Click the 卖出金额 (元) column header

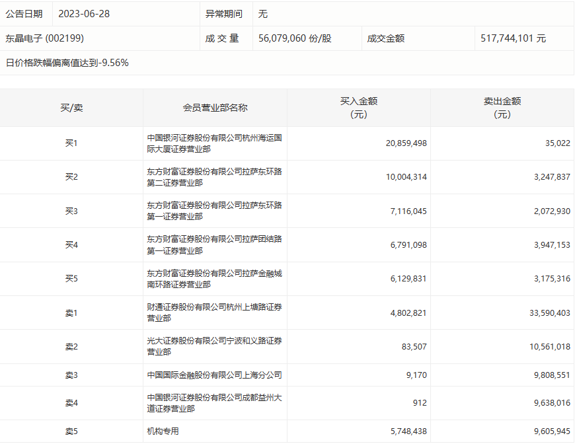pos(502,108)
